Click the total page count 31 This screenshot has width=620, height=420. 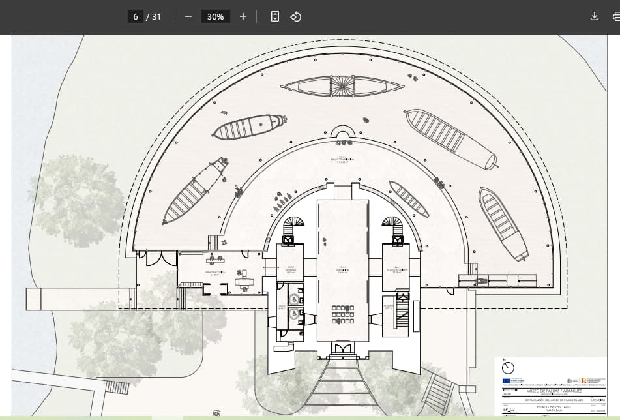coord(156,17)
